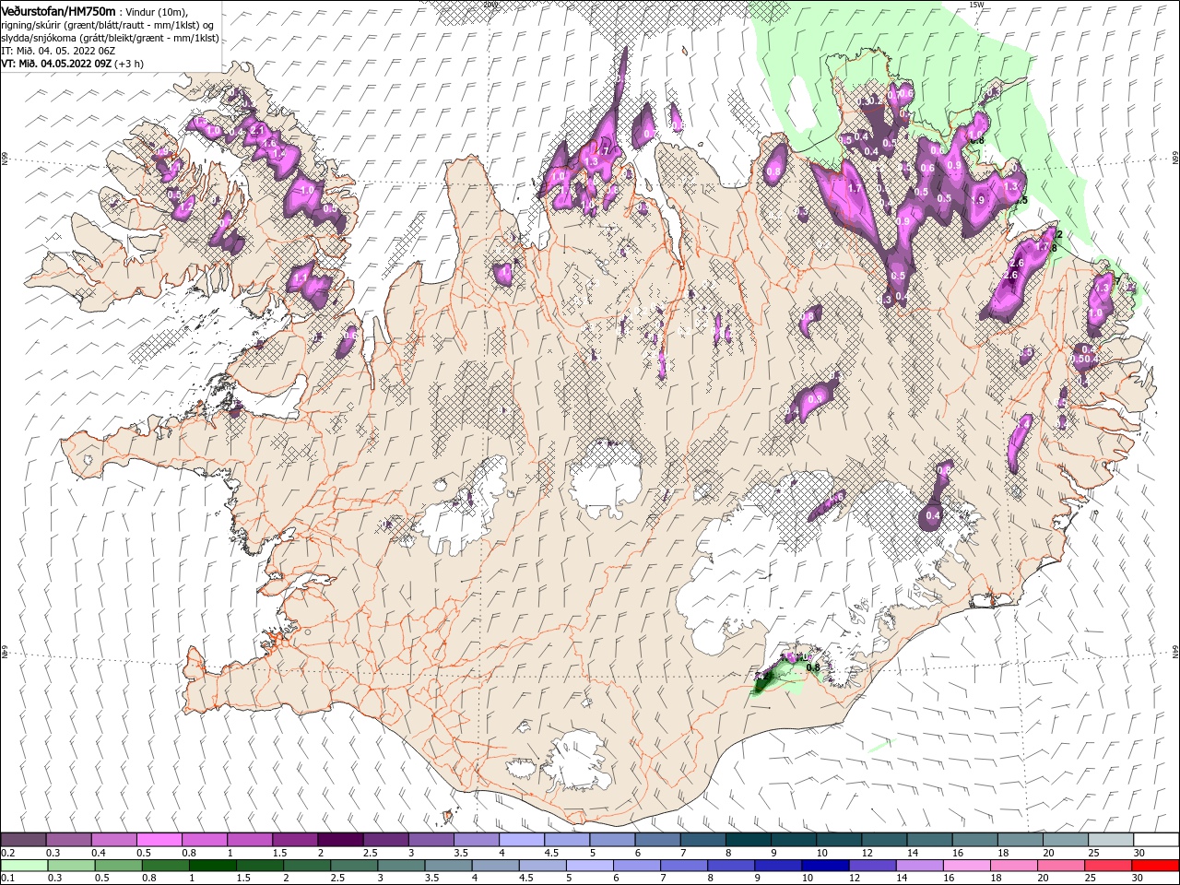Pick rain legend swatch between 20 and 25
1180x885 pixels.
coord(1062,866)
